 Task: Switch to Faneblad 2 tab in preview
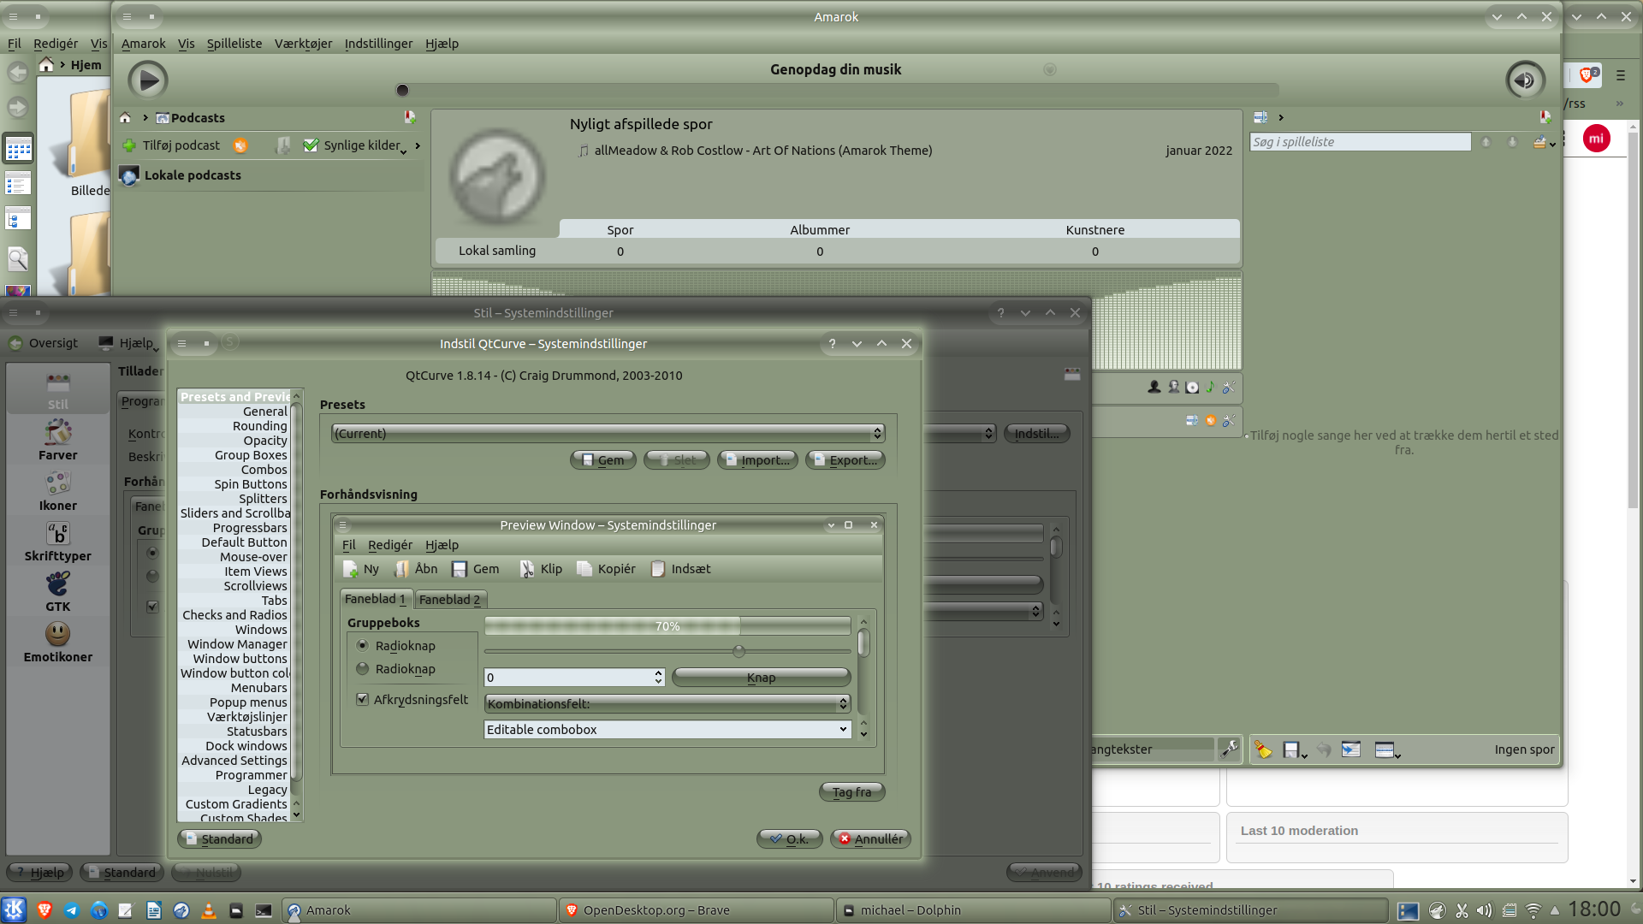click(x=450, y=600)
